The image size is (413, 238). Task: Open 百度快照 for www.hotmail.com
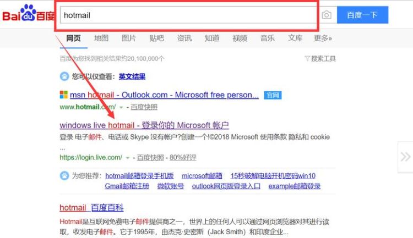(144, 107)
